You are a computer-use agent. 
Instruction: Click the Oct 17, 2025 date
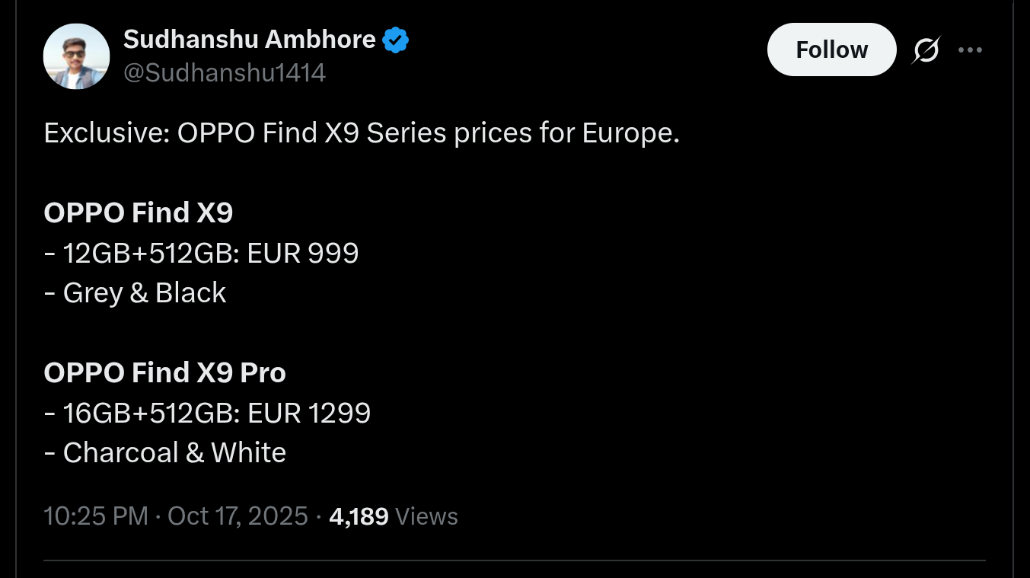[x=238, y=516]
